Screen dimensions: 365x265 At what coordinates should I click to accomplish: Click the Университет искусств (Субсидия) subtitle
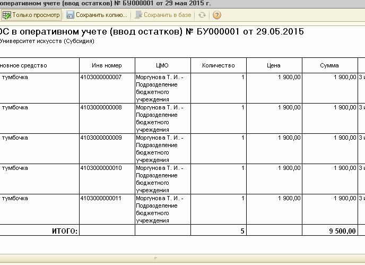pos(47,41)
